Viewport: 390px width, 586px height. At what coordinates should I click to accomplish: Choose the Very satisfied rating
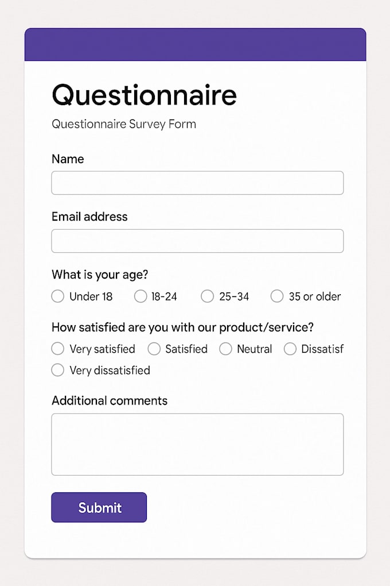(57, 349)
